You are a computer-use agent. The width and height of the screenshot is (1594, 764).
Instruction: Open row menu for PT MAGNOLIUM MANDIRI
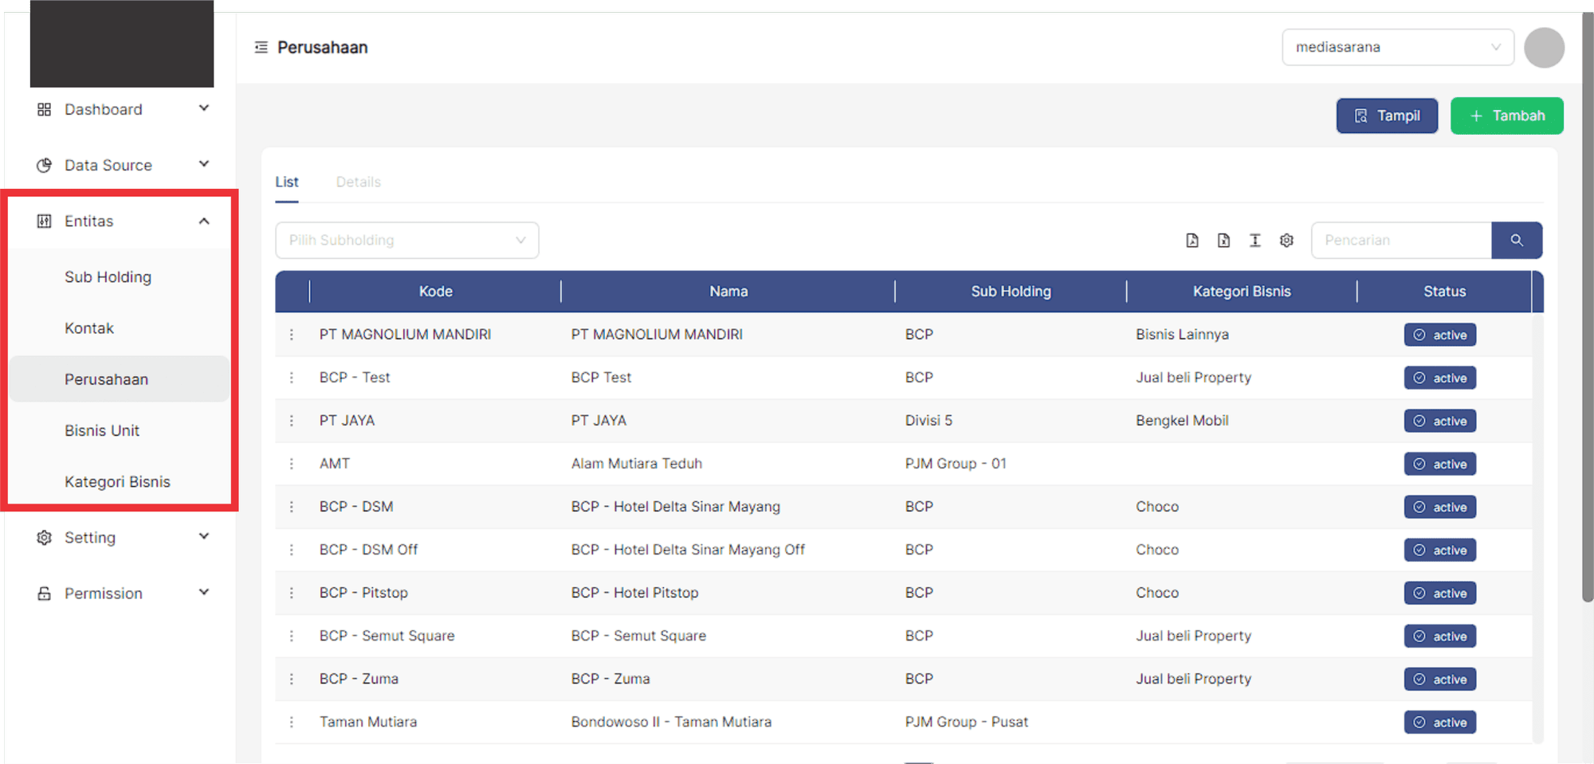click(x=292, y=335)
